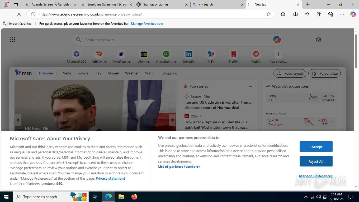359x202 pixels.
Task: Open Watchlist suggestions more options
Action: click(333, 86)
